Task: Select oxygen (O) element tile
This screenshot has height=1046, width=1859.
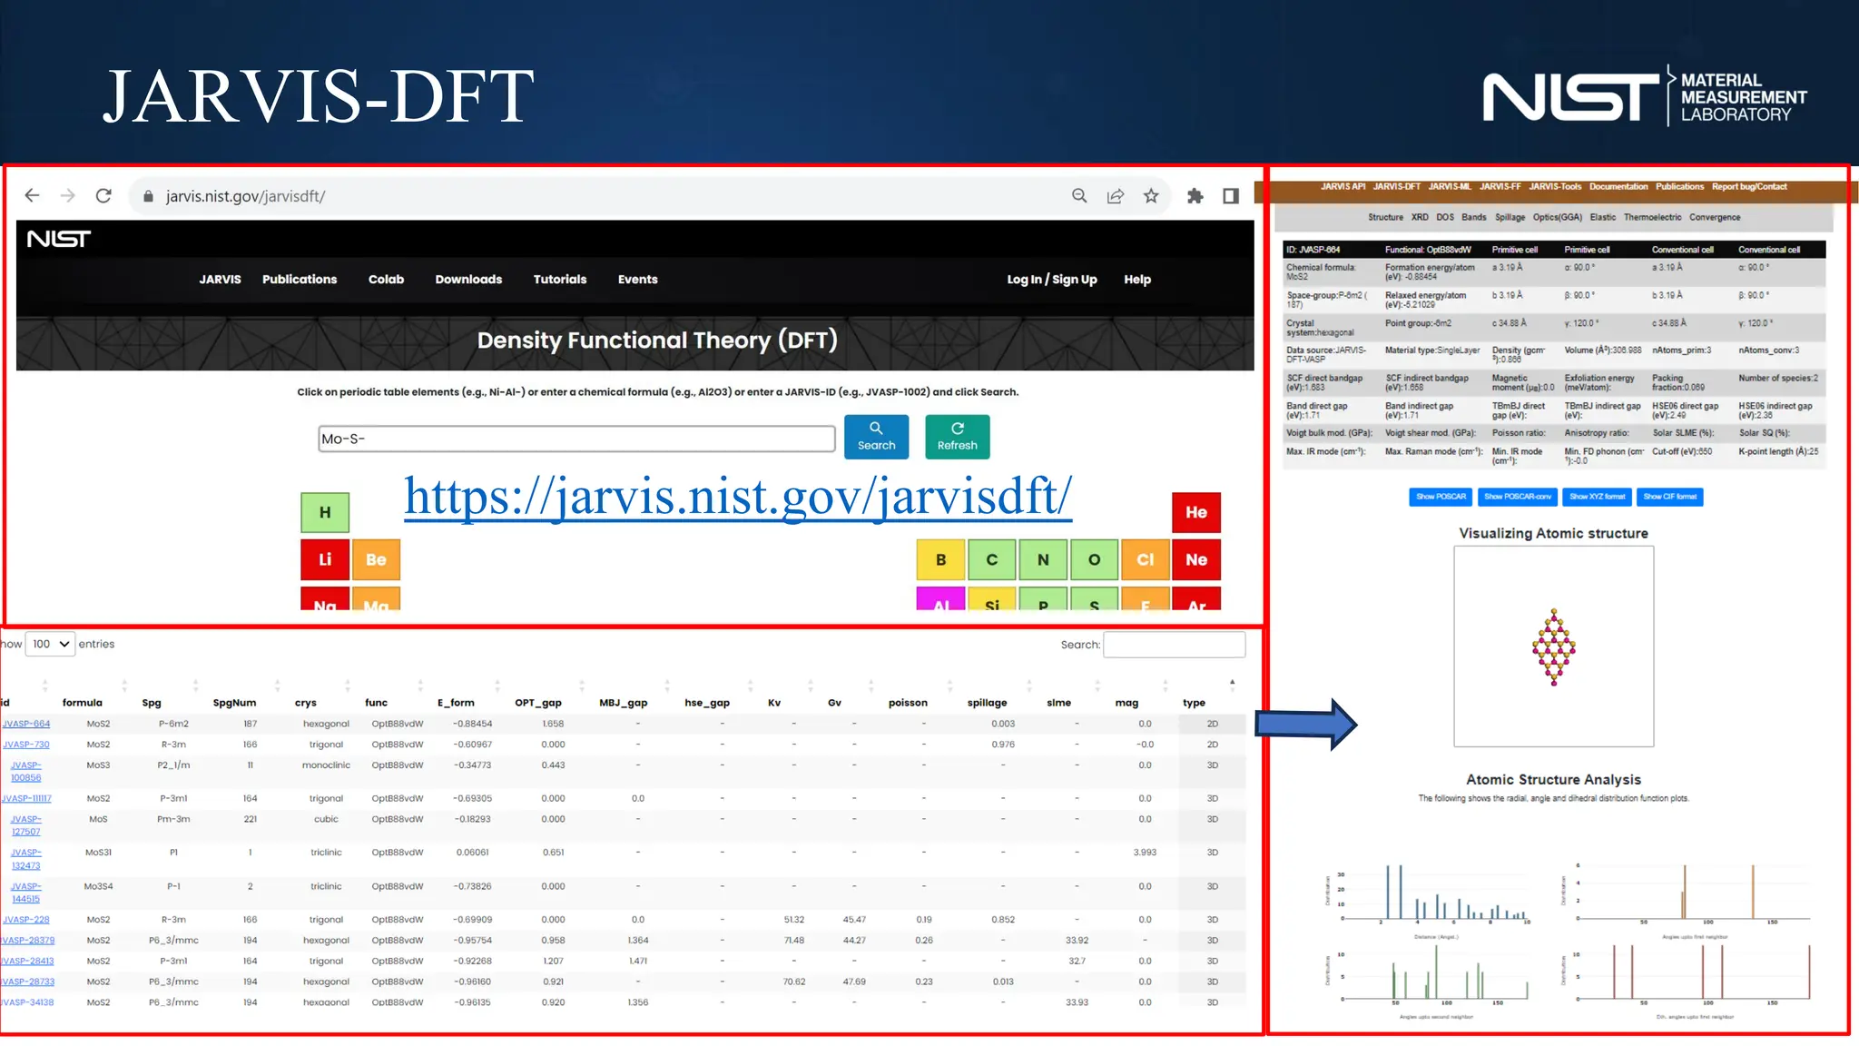Action: 1094,559
